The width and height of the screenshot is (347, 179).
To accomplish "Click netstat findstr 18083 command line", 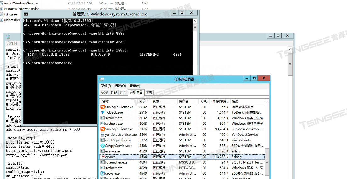I will 75,50.
